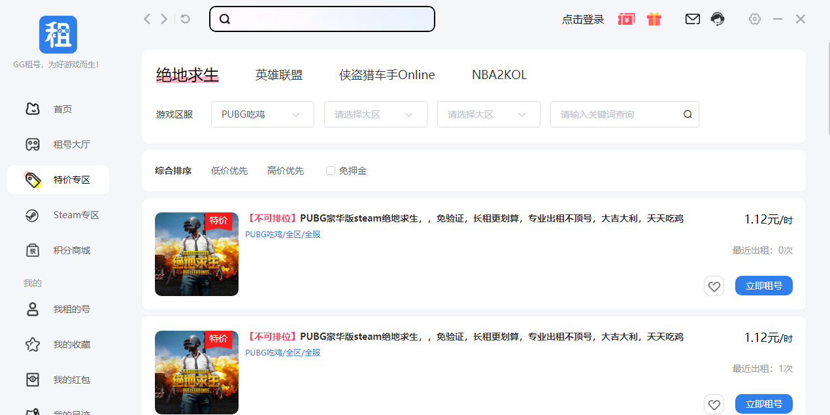Viewport: 830px width, 415px height.
Task: Open the first 请选择大区 dropdown
Action: [376, 114]
